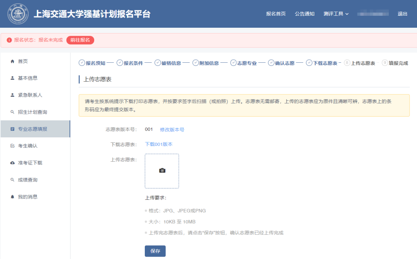This screenshot has width=417, height=259.
Task: Click the person icon beside 基本信息
Action: [x=12, y=78]
